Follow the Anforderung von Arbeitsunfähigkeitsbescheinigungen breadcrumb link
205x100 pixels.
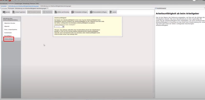point(24,6)
